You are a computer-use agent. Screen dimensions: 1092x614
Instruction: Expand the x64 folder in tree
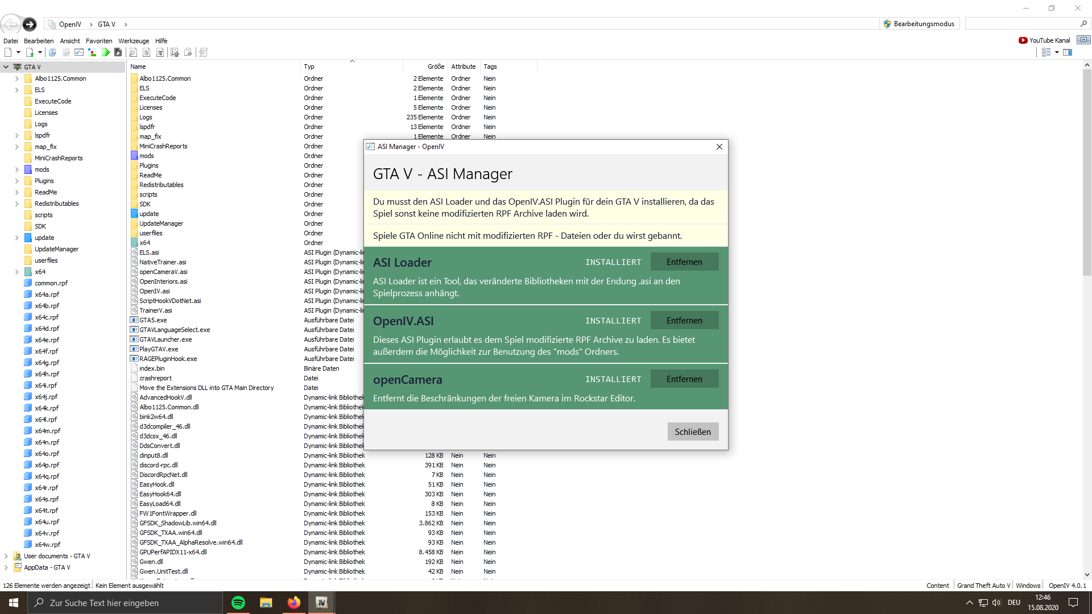click(x=16, y=272)
